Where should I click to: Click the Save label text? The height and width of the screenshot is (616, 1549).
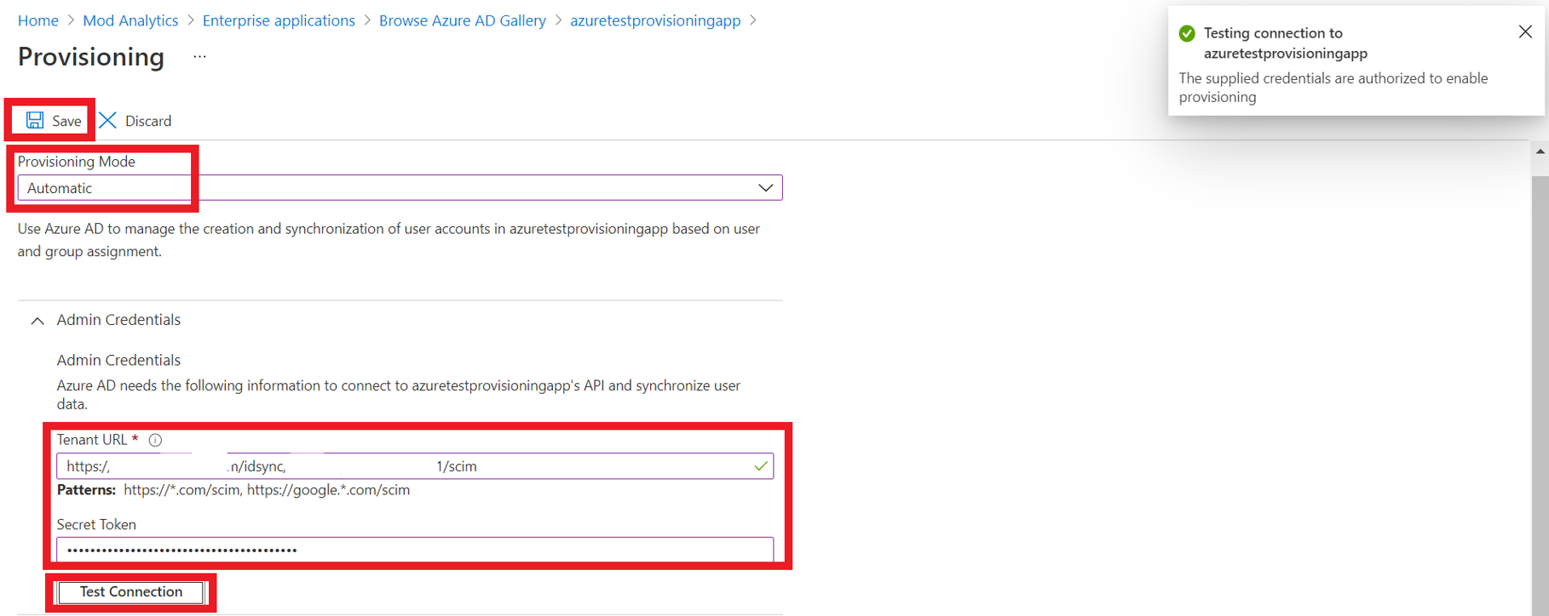pos(66,121)
